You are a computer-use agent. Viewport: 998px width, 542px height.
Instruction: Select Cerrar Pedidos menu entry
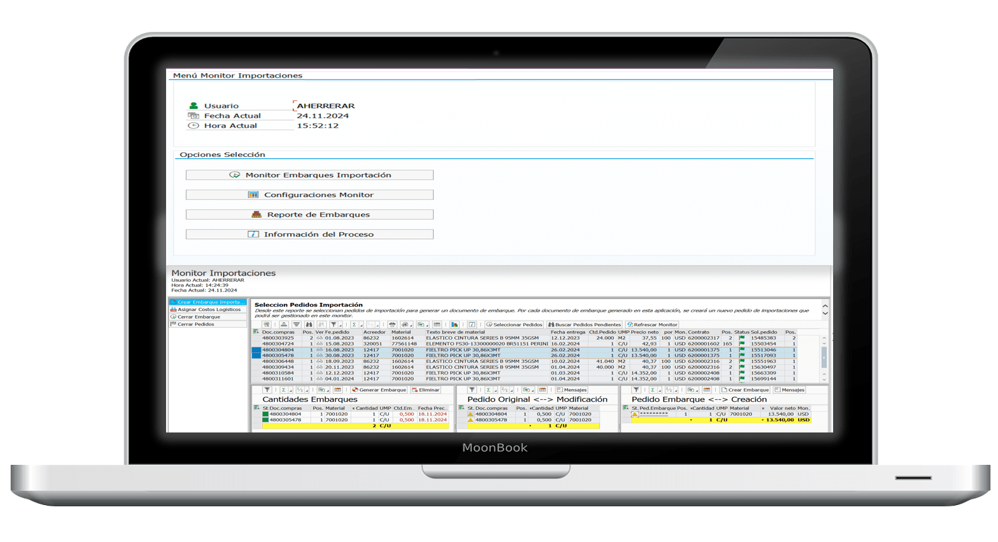coord(195,324)
